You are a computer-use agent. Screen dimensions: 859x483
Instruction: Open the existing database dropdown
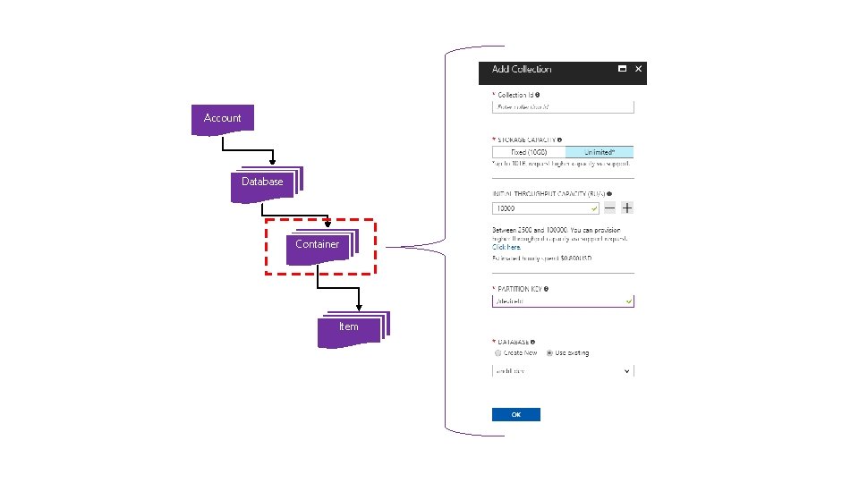[563, 371]
